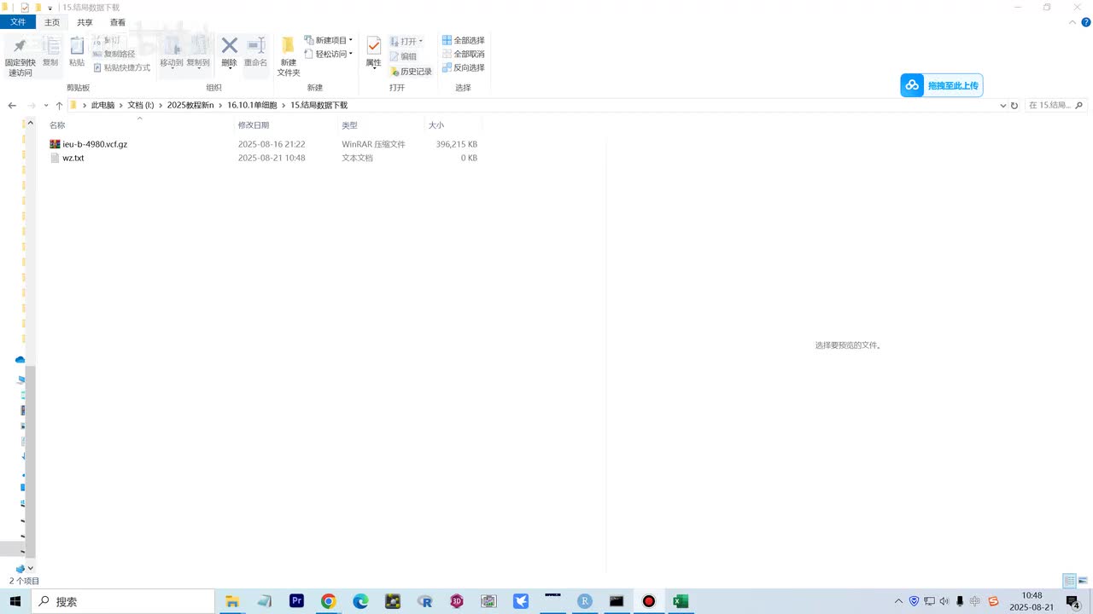Click the 删除 (Delete) X icon
This screenshot has height=614, width=1093.
pos(229,52)
